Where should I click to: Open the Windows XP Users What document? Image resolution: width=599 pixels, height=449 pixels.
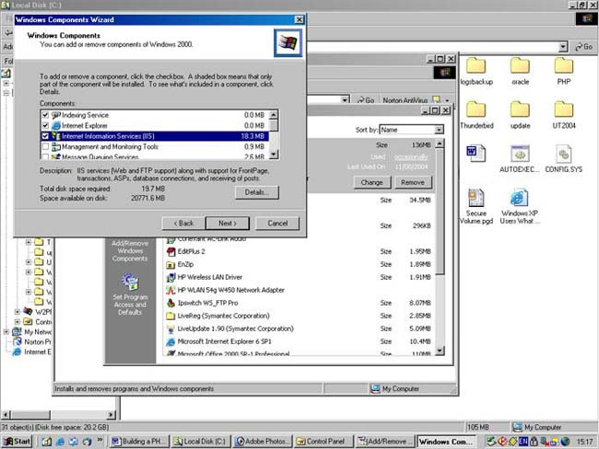click(x=520, y=200)
